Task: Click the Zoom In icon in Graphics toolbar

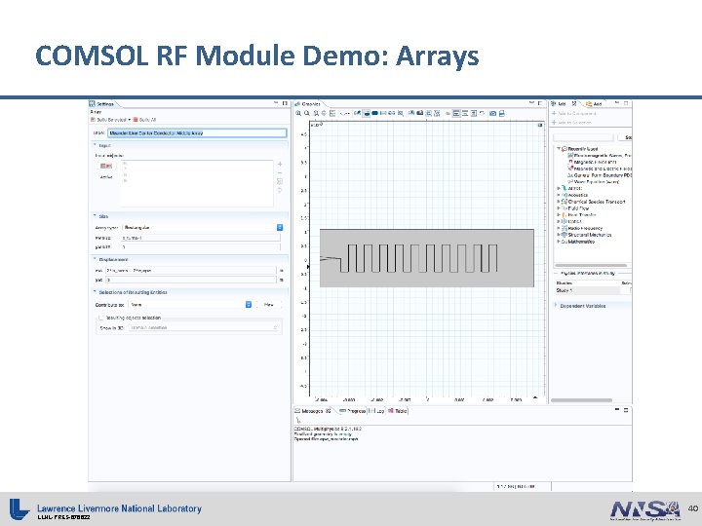Action: point(298,114)
